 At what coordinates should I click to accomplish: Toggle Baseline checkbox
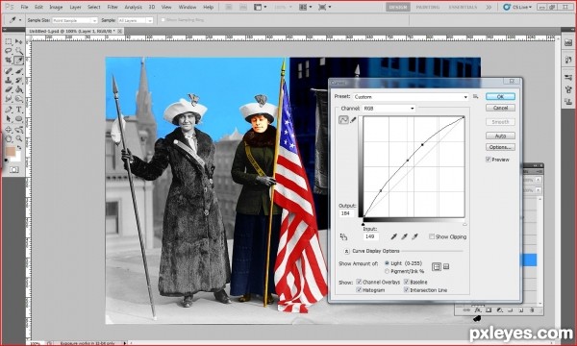tap(406, 282)
